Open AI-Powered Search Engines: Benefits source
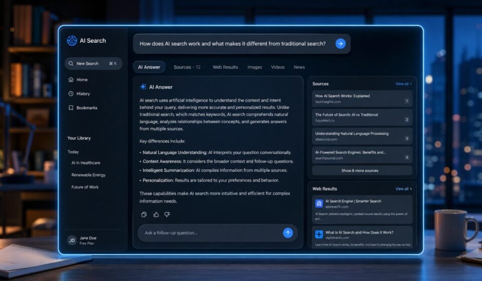482x281 pixels. 362,155
